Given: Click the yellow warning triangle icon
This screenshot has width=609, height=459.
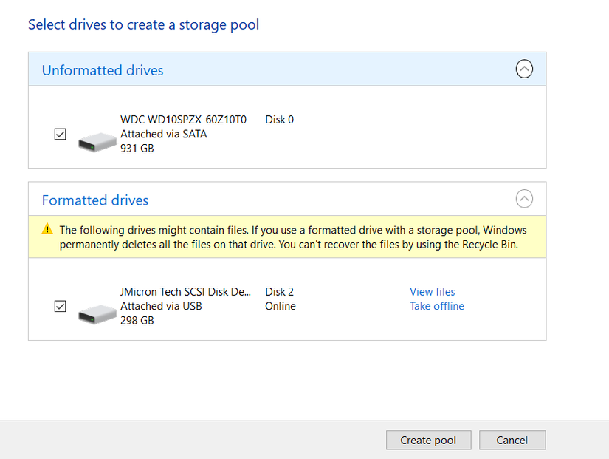Looking at the screenshot, I should [x=47, y=228].
